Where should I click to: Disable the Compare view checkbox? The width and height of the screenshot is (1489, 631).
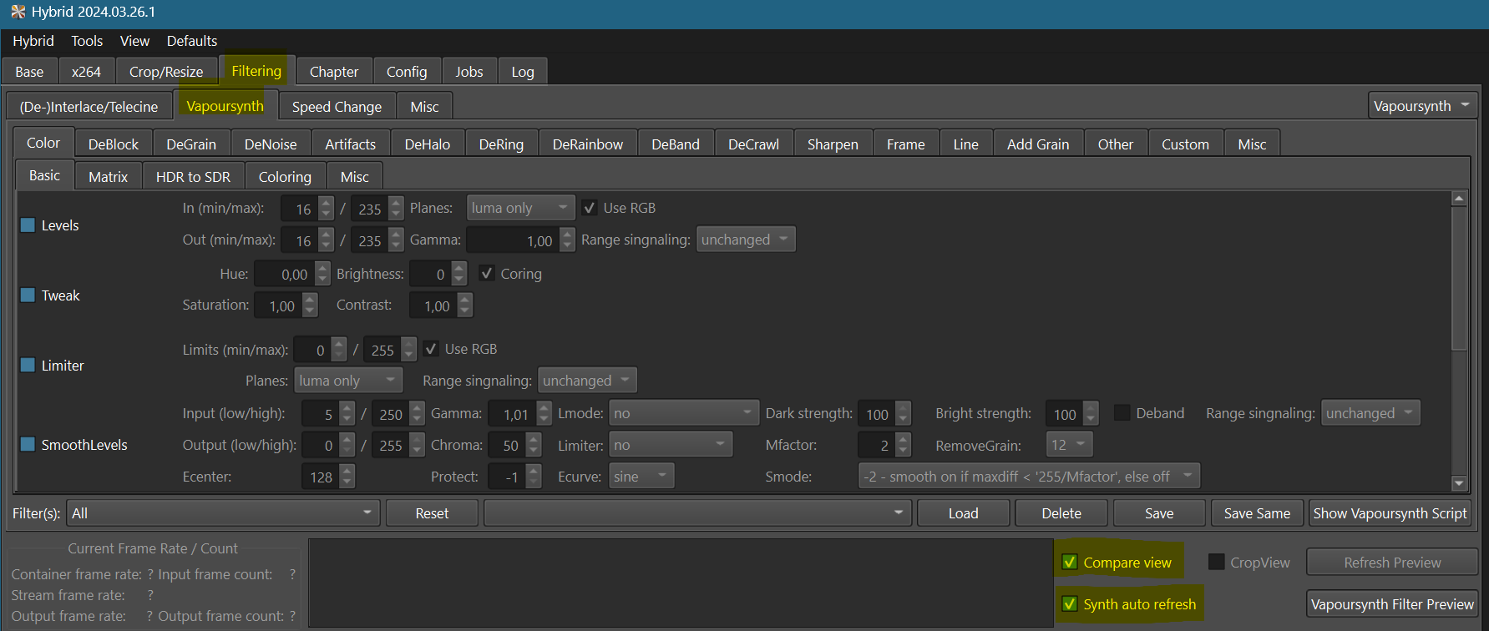1069,563
